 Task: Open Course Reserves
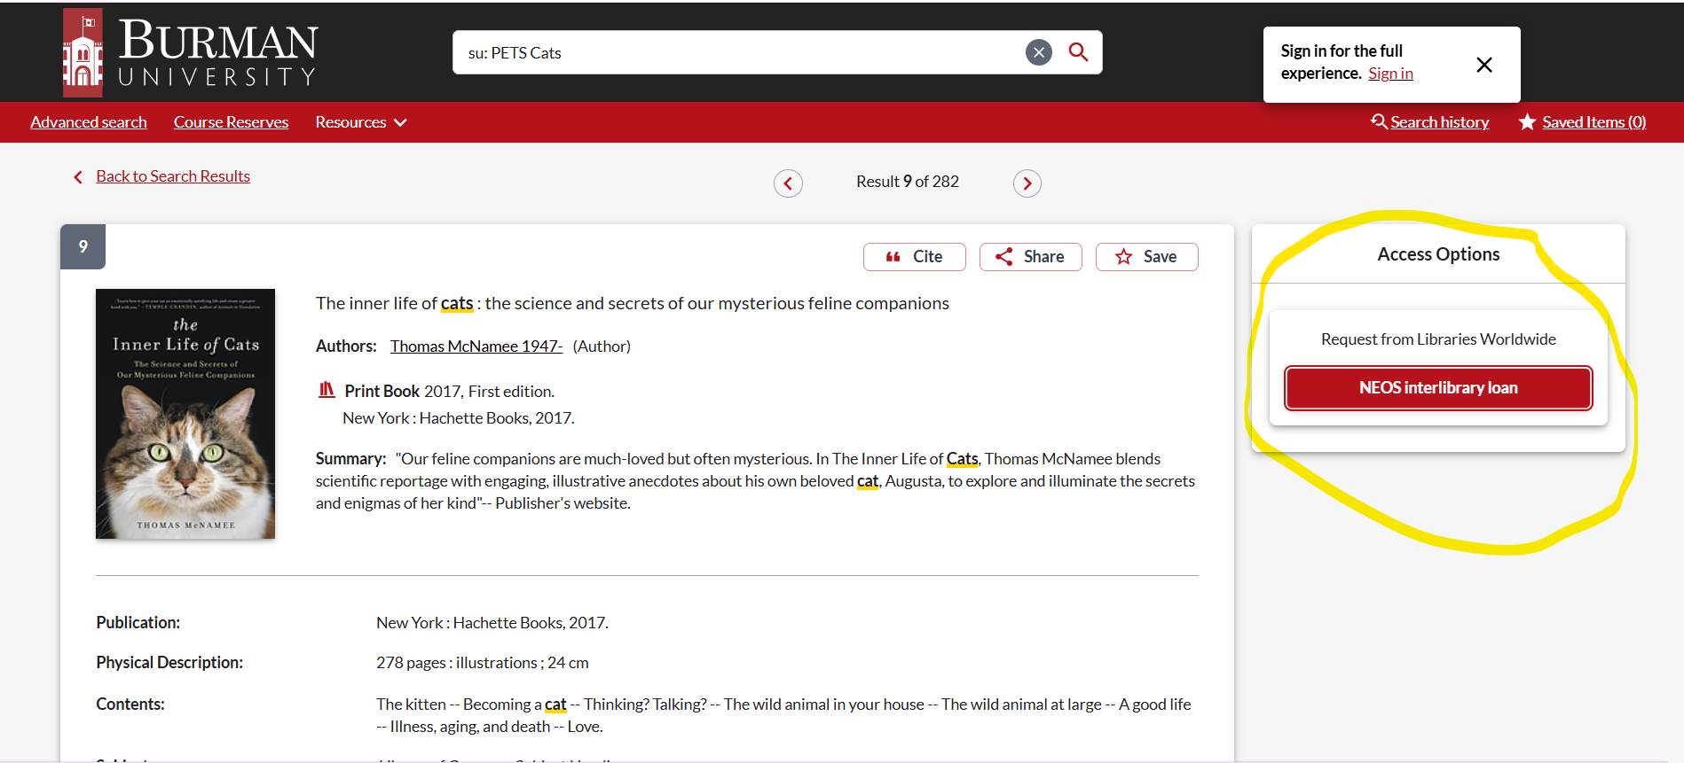point(231,122)
